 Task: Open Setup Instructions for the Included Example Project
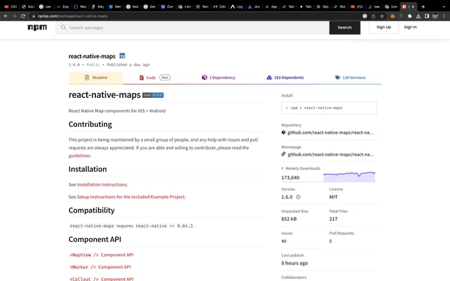pyautogui.click(x=131, y=197)
